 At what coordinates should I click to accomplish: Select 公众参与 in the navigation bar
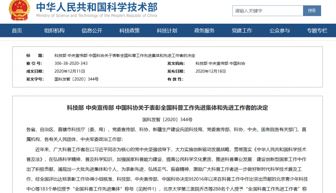(280, 31)
